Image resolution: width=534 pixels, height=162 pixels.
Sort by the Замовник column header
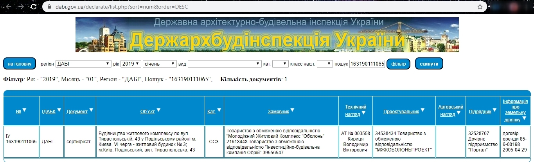click(278, 111)
